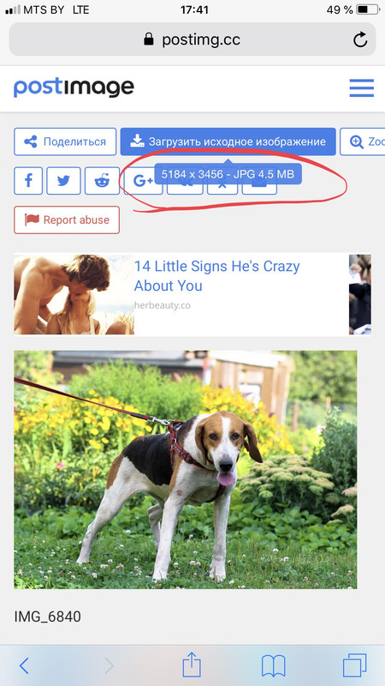Tap the herbeauty.co source link

pos(163,305)
